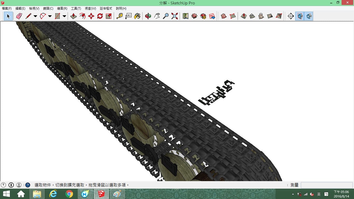Click the round crosshair target toolbar icon
This screenshot has height=199, width=354.
pyautogui.click(x=291, y=16)
